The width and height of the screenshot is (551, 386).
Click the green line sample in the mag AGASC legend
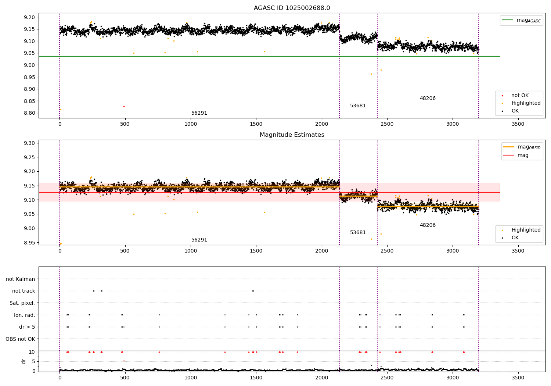click(x=508, y=20)
